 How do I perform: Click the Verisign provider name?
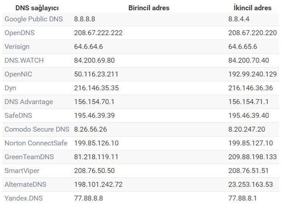[x=17, y=47]
